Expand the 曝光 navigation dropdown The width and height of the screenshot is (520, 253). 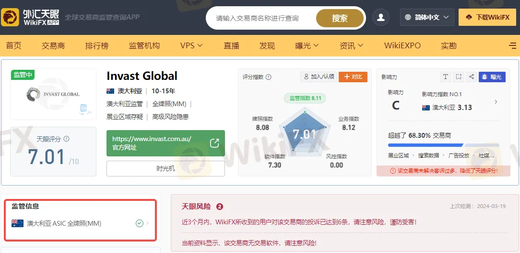pyautogui.click(x=307, y=46)
